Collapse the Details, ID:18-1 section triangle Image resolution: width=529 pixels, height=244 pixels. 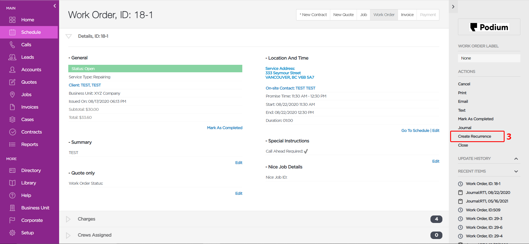pyautogui.click(x=69, y=36)
